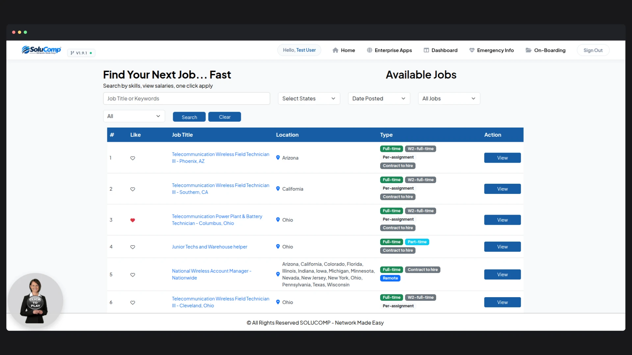Open the Home menu item
Image resolution: width=632 pixels, height=355 pixels.
pyautogui.click(x=344, y=50)
